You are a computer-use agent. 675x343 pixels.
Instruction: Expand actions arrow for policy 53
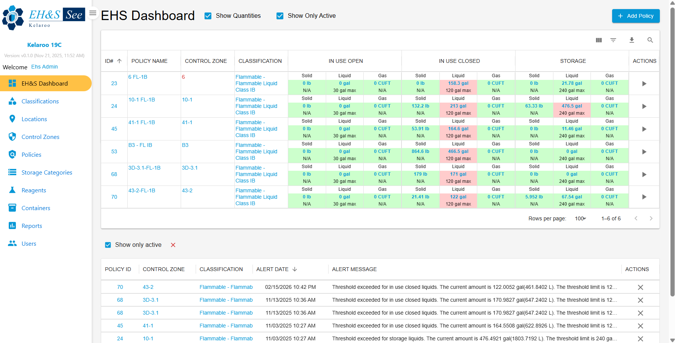click(644, 152)
